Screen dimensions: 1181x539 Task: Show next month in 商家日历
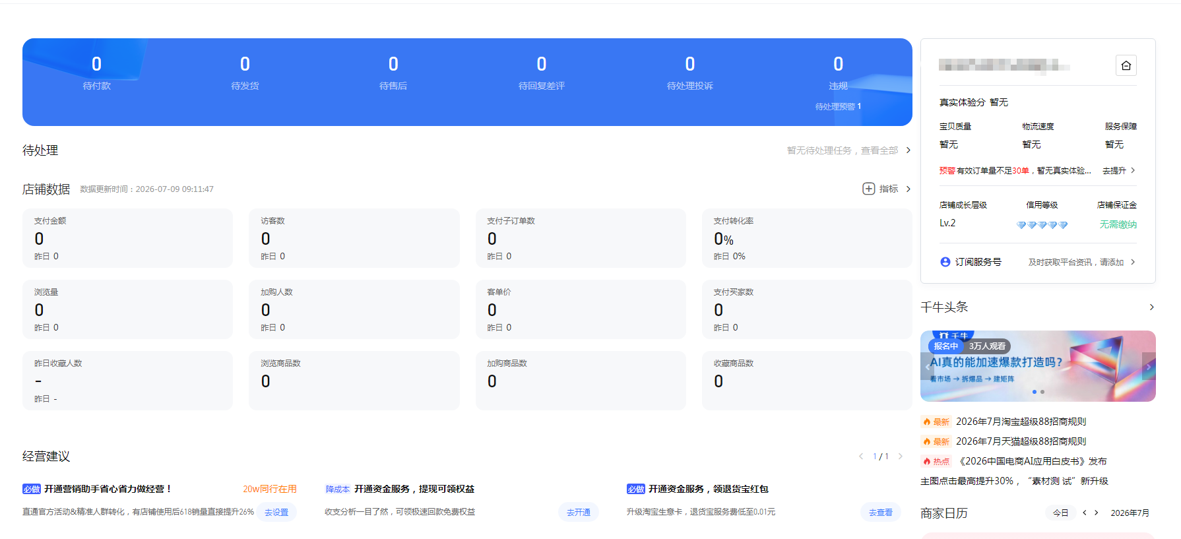click(1096, 513)
